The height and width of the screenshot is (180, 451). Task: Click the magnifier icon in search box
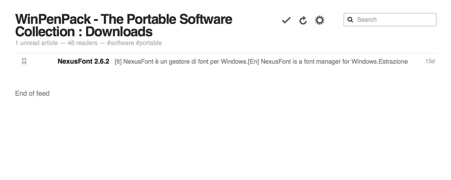[350, 20]
